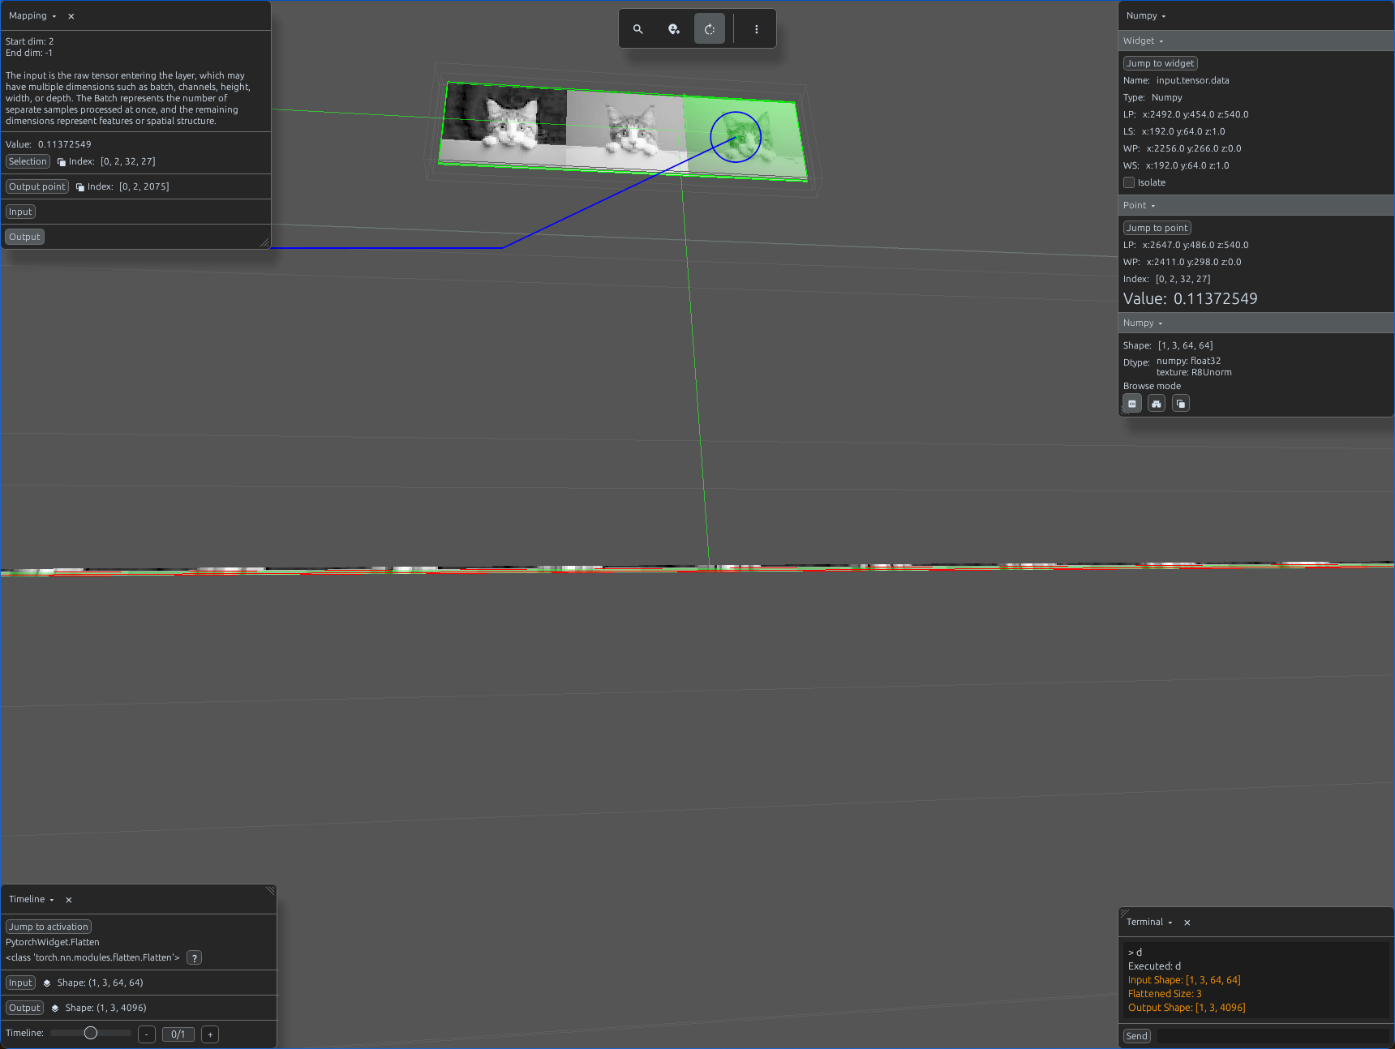Click the plus stepper beside timeline counter

click(x=210, y=1034)
